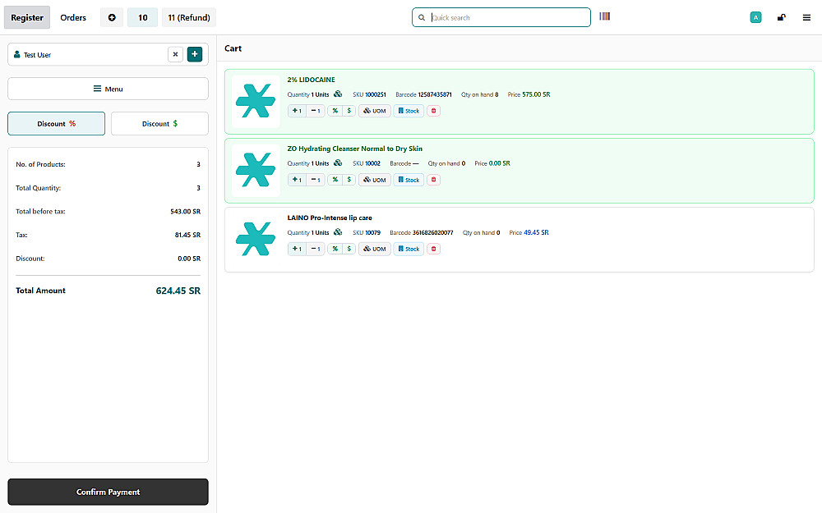Click the barcode scanner icon
The height and width of the screenshot is (513, 822).
(x=604, y=16)
